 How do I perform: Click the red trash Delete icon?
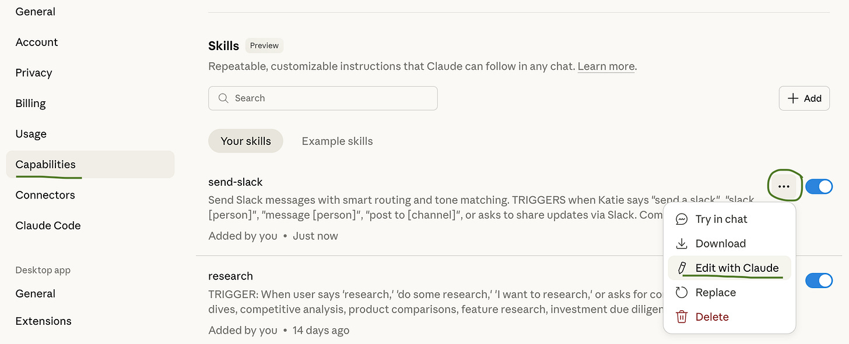[x=681, y=317]
